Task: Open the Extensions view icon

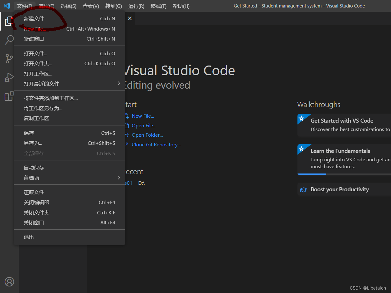Action: pos(9,96)
